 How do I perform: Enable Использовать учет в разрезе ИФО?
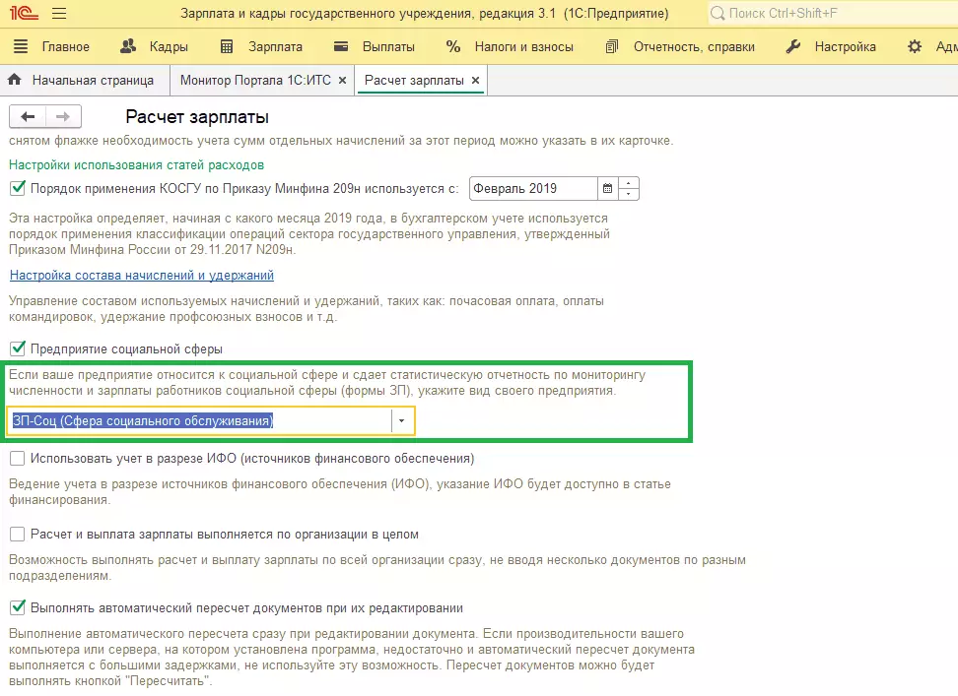[17, 459]
